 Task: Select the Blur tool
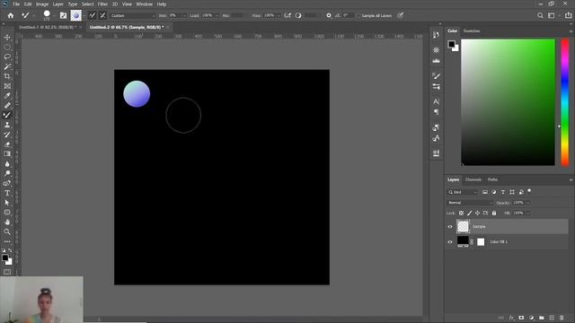[x=7, y=163]
